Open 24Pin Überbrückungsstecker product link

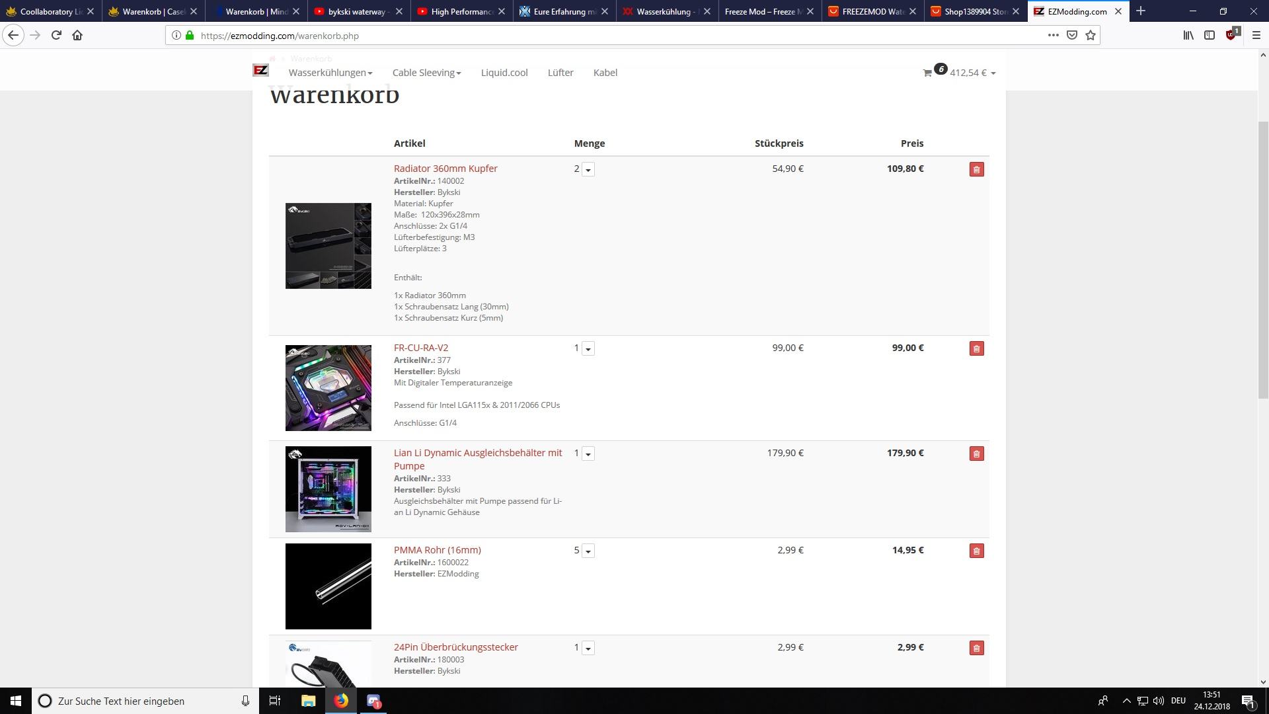pyautogui.click(x=456, y=647)
